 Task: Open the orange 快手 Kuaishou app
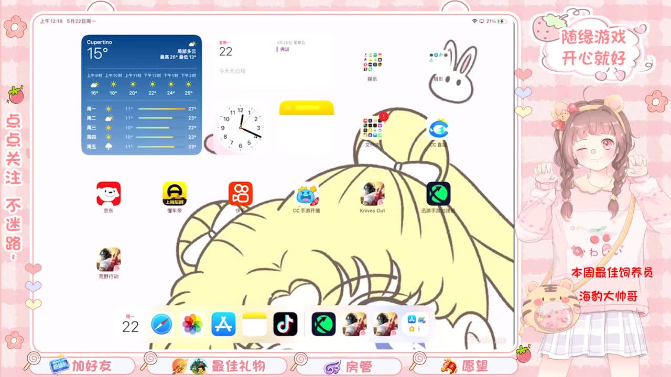click(241, 194)
